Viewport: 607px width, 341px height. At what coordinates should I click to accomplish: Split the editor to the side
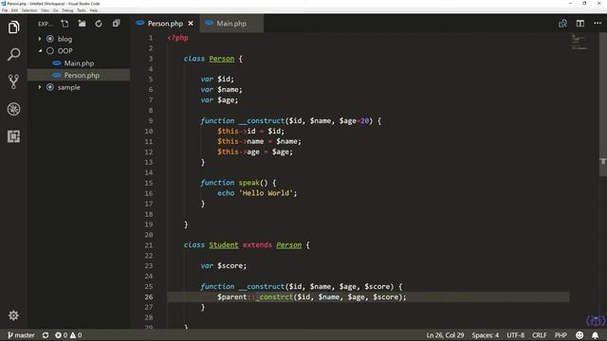click(579, 24)
